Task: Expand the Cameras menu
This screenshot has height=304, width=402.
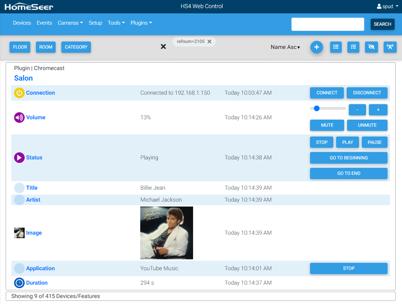Action: (x=70, y=23)
